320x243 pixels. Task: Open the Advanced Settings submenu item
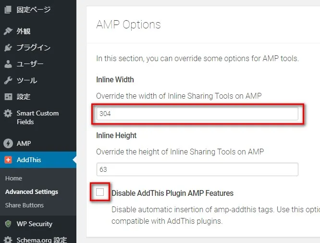pyautogui.click(x=32, y=192)
